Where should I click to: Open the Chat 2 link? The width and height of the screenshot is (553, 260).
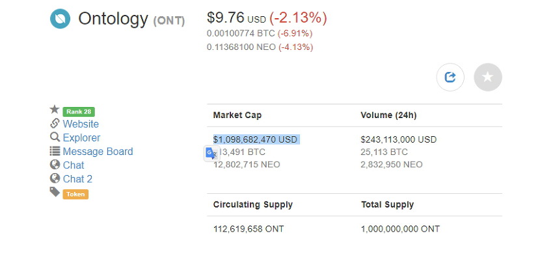point(77,179)
